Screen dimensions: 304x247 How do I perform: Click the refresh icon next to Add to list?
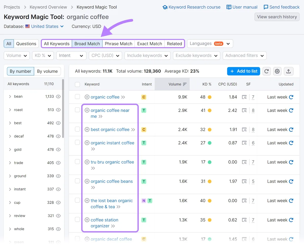pos(267,71)
